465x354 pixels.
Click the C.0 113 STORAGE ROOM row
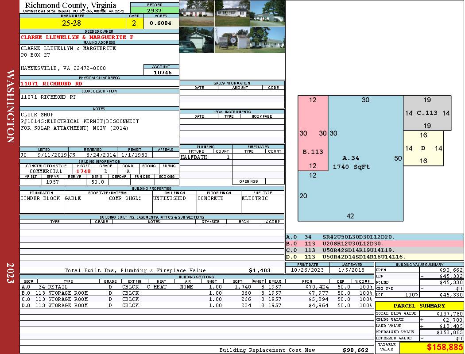tap(196, 299)
